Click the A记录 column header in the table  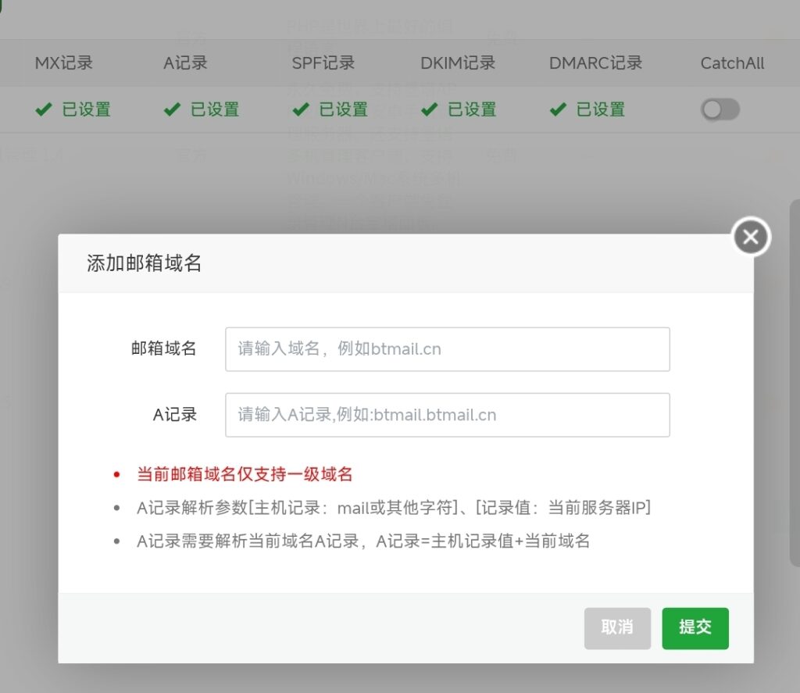point(185,63)
